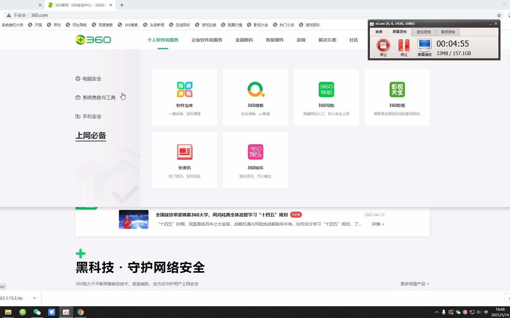510x318 pixels.
Task: Close the 360官网 browser tab
Action: click(111, 5)
